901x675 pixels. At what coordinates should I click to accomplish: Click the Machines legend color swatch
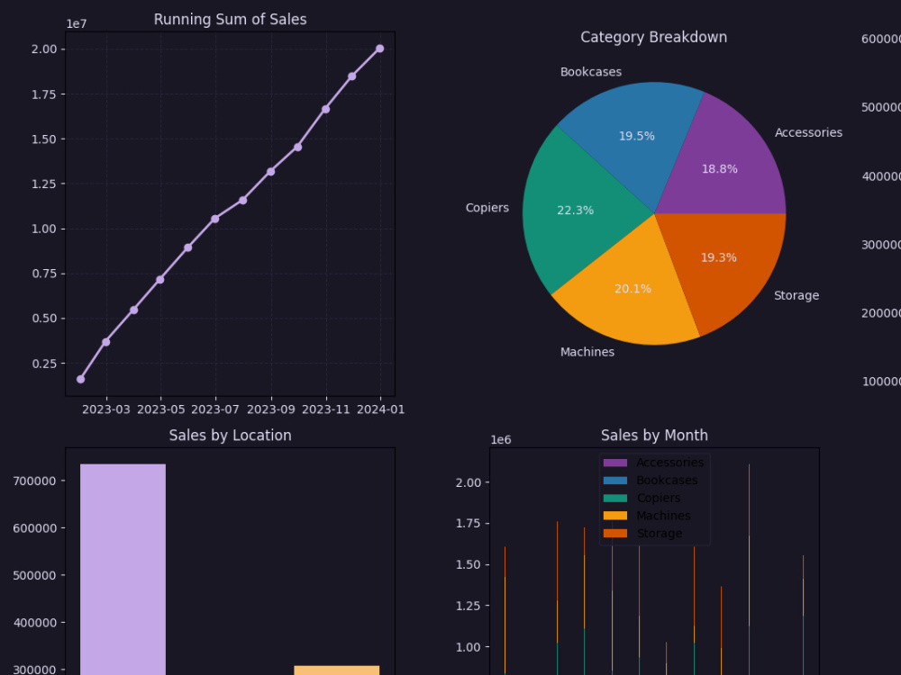click(614, 516)
